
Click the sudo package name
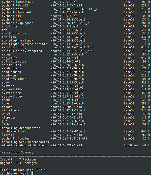point(5,83)
